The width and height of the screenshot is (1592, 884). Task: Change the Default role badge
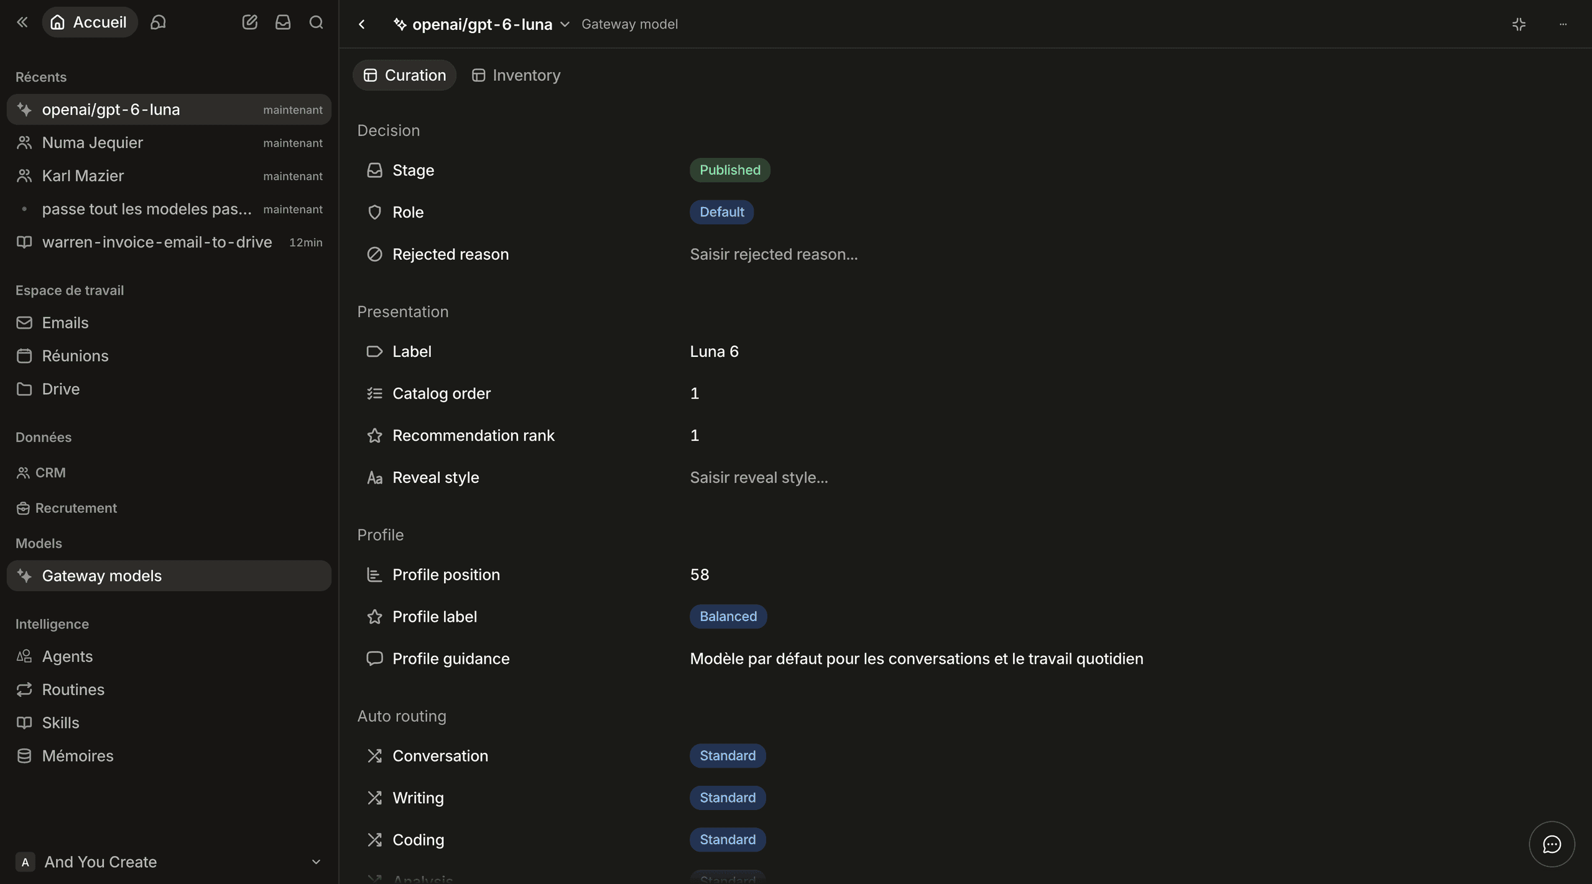pyautogui.click(x=721, y=213)
